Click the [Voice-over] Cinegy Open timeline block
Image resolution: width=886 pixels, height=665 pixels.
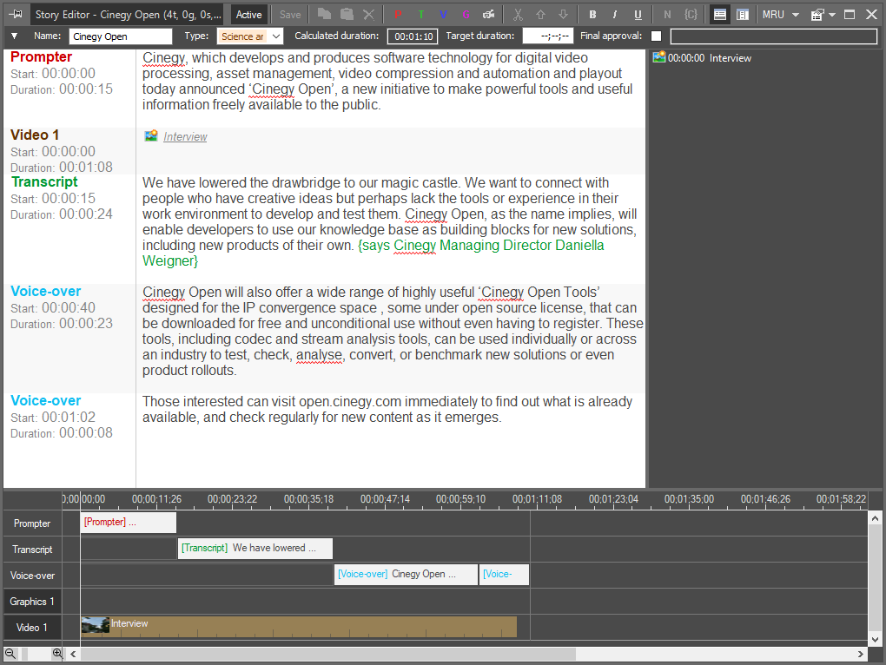click(406, 574)
